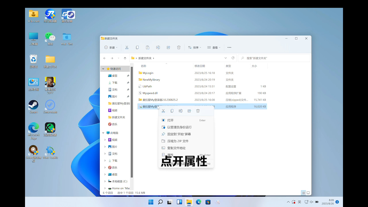
Task: Open 奥拉星My登录器 folder in quick access
Action: click(x=118, y=103)
